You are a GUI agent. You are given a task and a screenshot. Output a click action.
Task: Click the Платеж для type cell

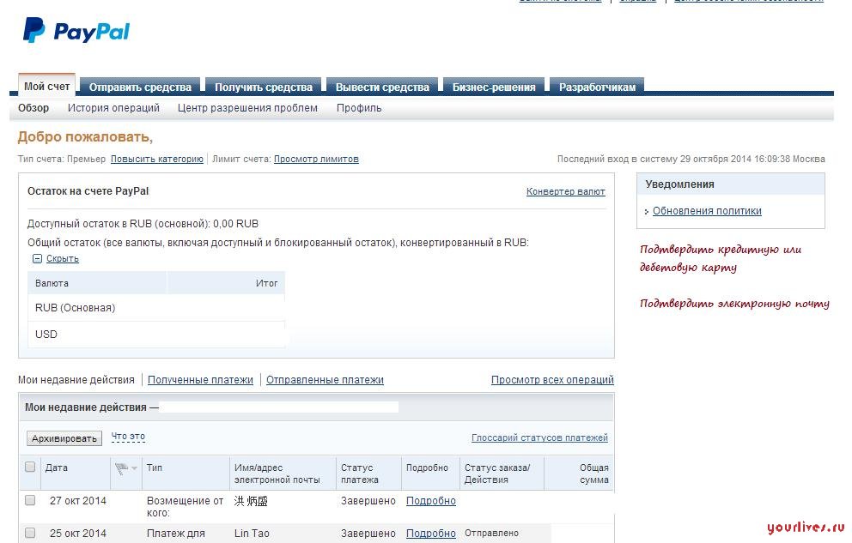coord(175,534)
